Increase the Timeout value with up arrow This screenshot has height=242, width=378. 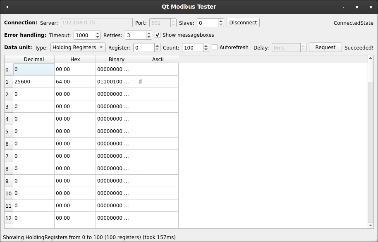click(97, 33)
